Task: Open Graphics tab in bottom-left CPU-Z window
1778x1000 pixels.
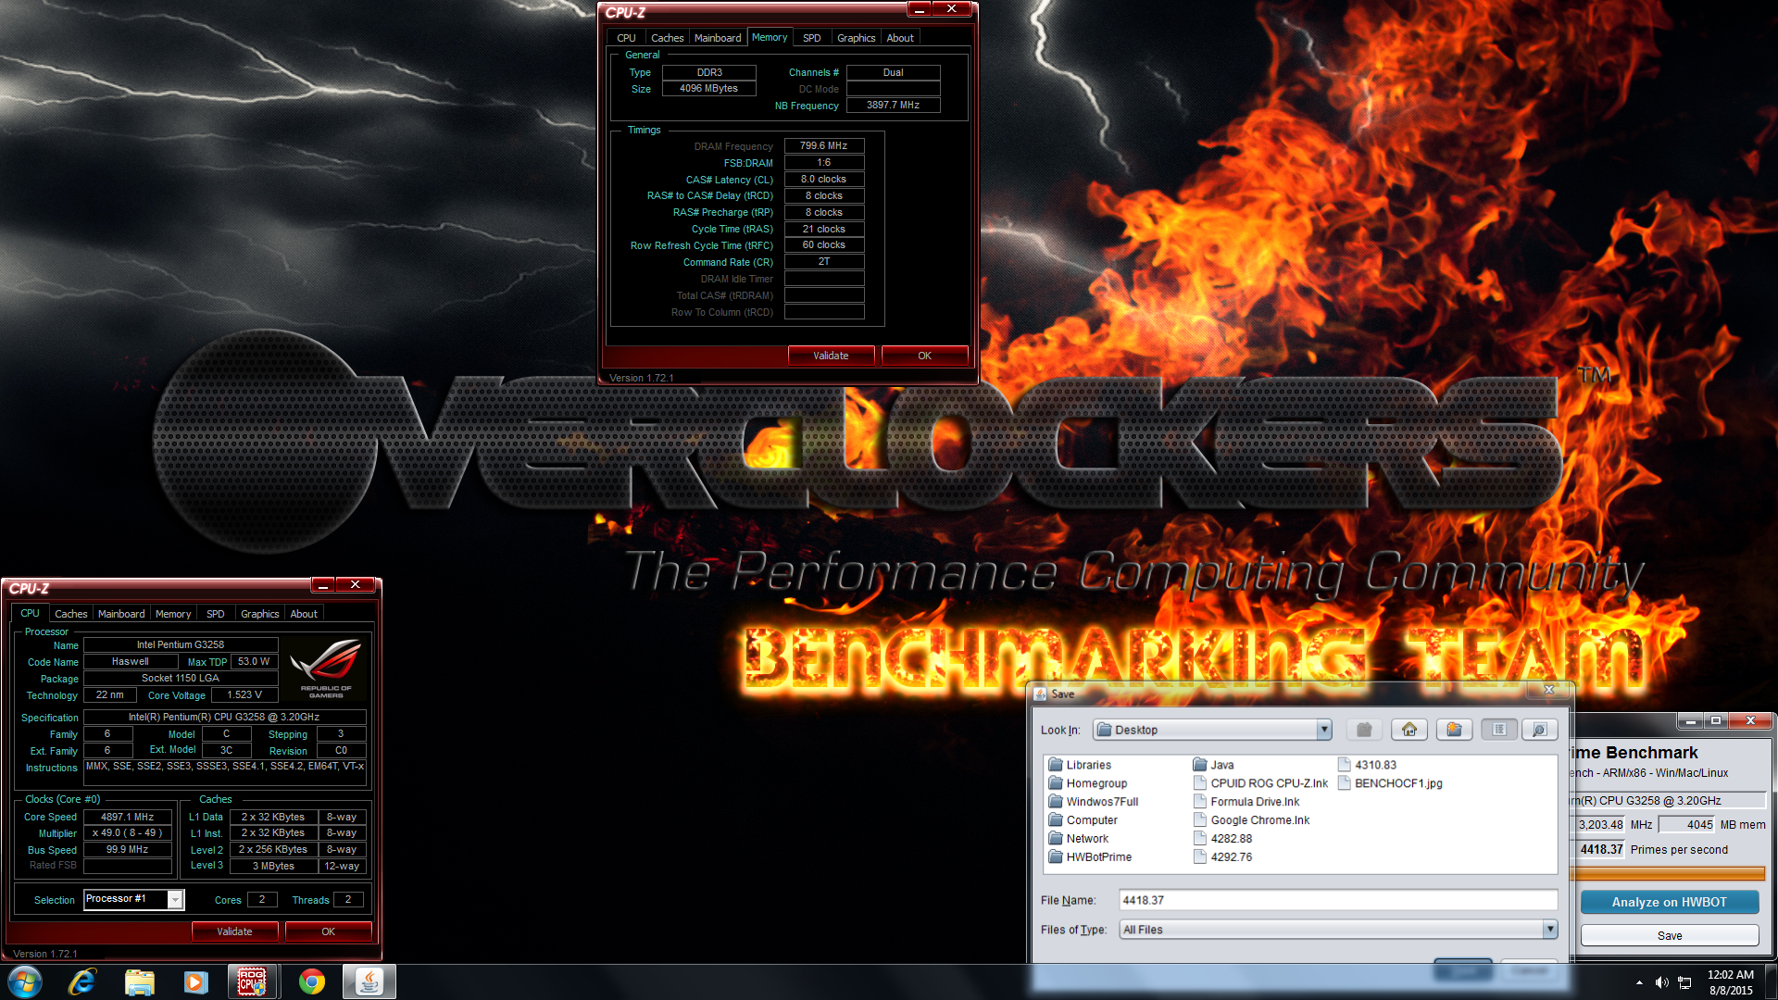Action: click(259, 614)
